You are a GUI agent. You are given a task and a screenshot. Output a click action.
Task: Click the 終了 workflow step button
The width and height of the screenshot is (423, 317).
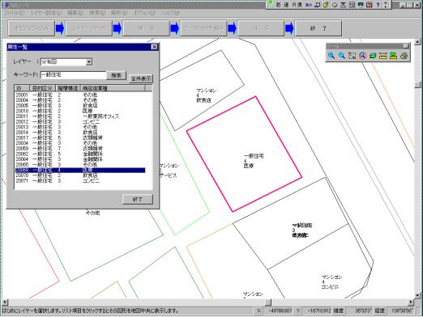[318, 28]
